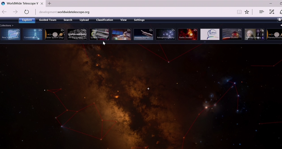Image resolution: width=282 pixels, height=149 pixels.
Task: Open the Messier Catalog collection
Action: pos(254,34)
